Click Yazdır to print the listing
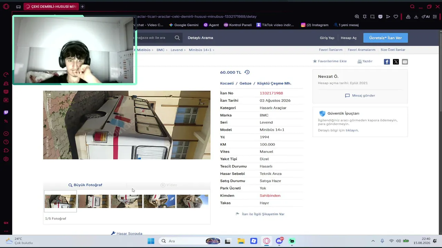Screen dimensions: 442x248 pyautogui.click(x=365, y=61)
